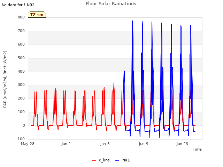Screen dimensions: 223x167
Task: Click the May 28 x-axis label
Action: (28, 144)
